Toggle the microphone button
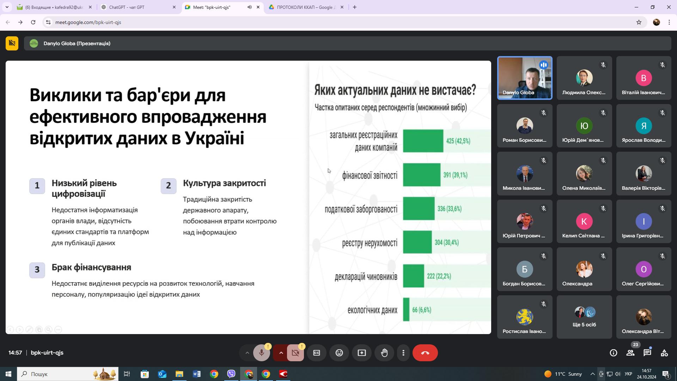 261,353
